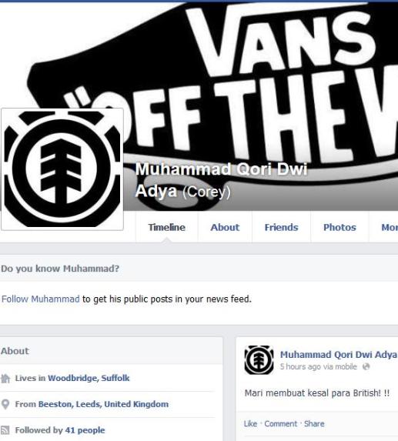Expand the More tab menu
The image size is (398, 441).
pyautogui.click(x=390, y=227)
